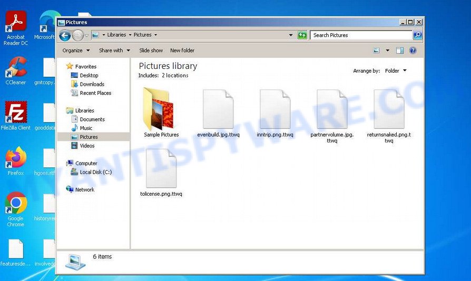Expand arrow after Pictures in path
Screen dimensions: 471x281
pos(155,35)
